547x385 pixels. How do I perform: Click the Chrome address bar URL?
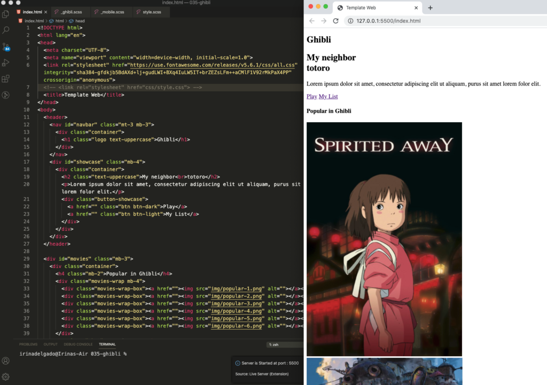coord(388,21)
